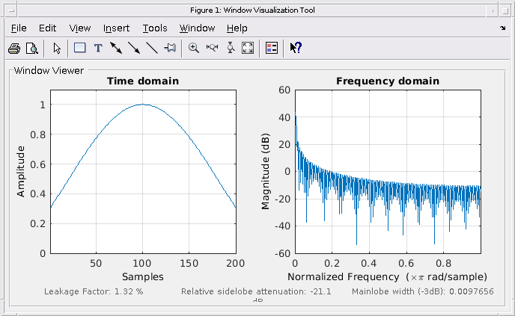Click the Time domain plot title

[143, 81]
